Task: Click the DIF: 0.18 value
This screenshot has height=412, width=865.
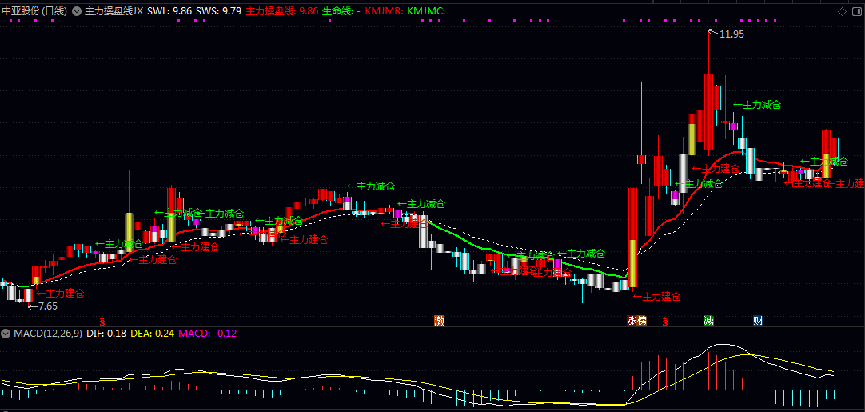Action: tap(106, 334)
